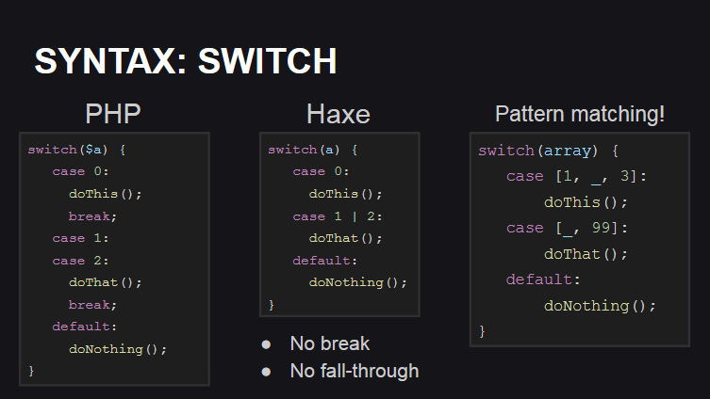
Task: Select "doThis();" in the Haxe code block
Action: [345, 194]
